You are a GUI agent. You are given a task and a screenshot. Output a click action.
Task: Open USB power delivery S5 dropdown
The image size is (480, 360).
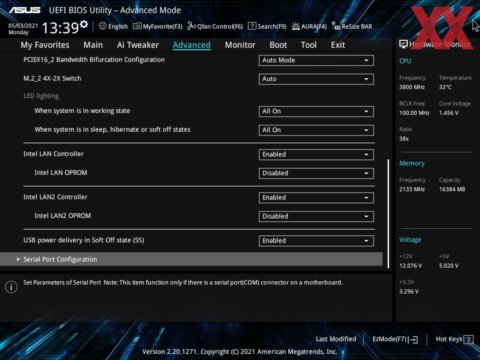click(316, 241)
